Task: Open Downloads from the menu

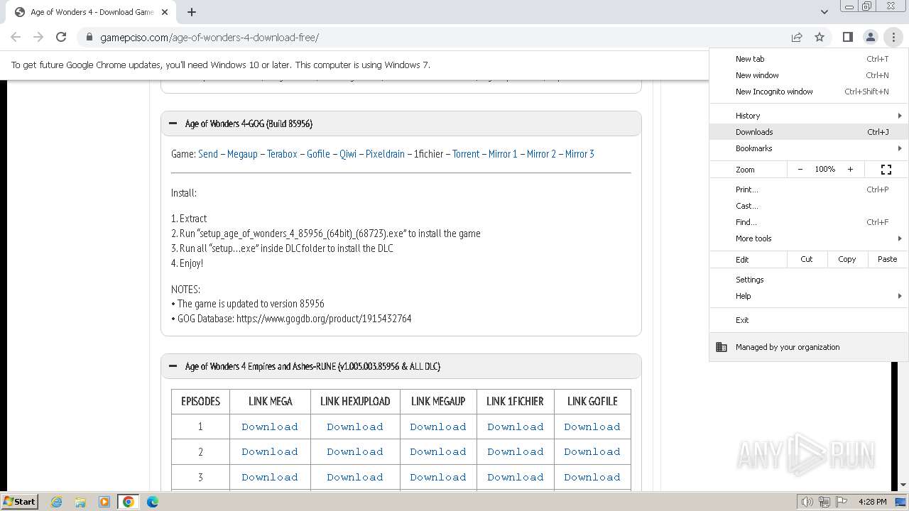Action: click(x=809, y=132)
